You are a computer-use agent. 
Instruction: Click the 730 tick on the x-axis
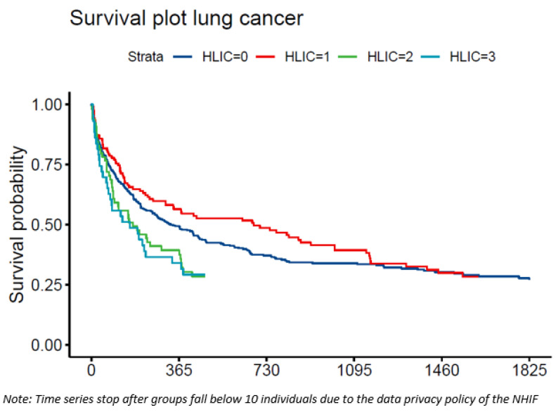click(x=266, y=371)
